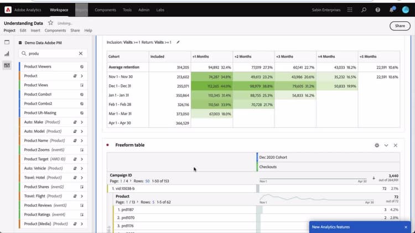Click the Share button at top right
The height and width of the screenshot is (233, 415).
(x=400, y=25)
